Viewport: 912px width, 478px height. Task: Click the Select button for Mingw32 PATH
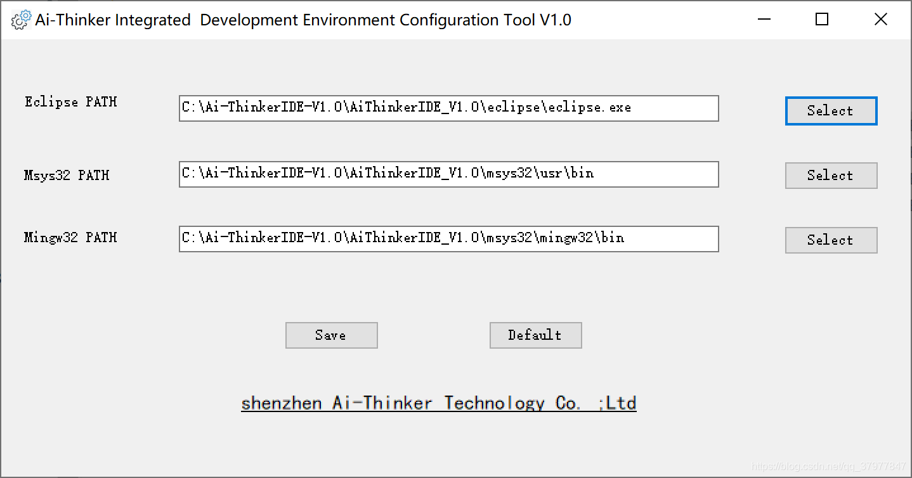pyautogui.click(x=831, y=240)
